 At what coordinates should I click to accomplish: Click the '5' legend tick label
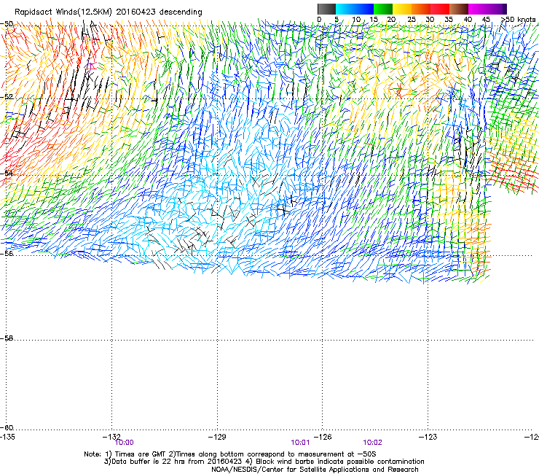pos(337,19)
